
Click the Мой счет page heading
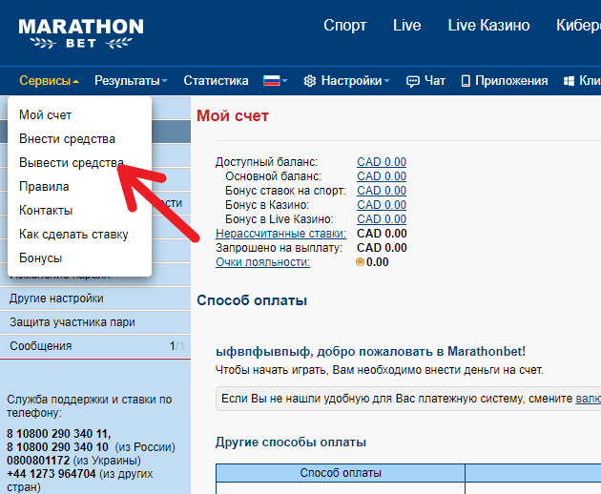pyautogui.click(x=233, y=115)
